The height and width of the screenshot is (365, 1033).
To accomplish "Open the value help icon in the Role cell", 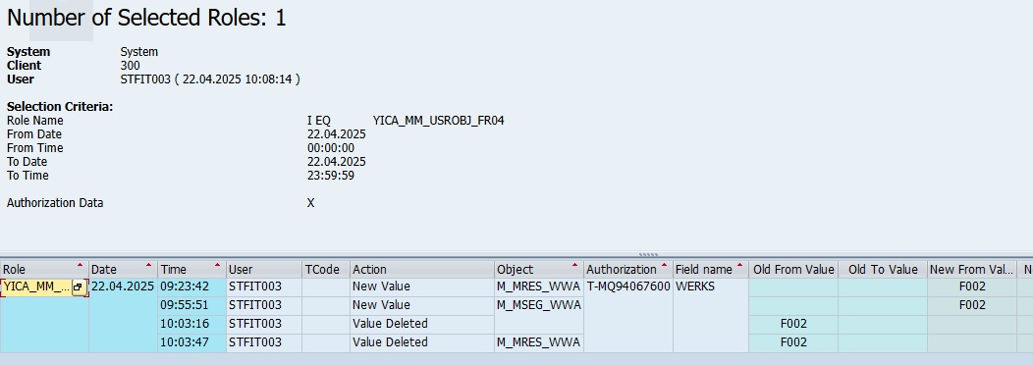I will coord(79,287).
